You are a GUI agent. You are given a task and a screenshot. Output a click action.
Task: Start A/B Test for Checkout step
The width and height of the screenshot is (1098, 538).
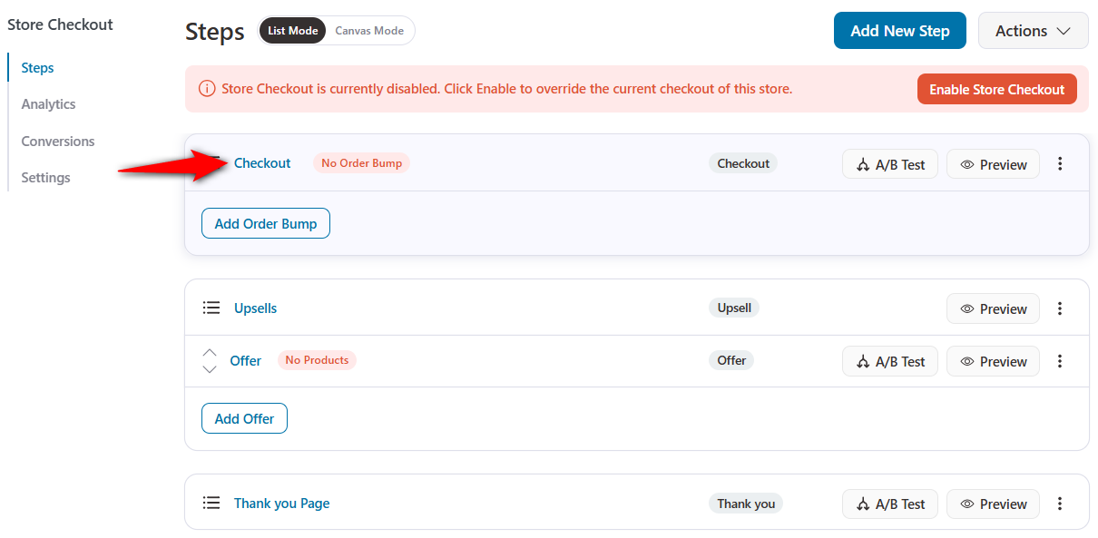[890, 164]
